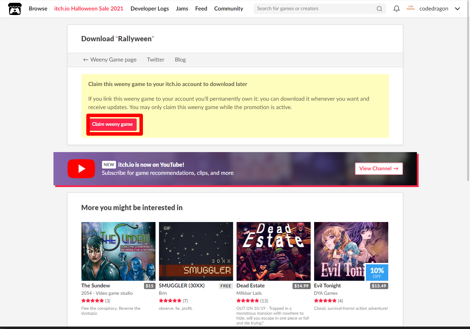Open the Blog link
Image resolution: width=470 pixels, height=329 pixels.
[x=180, y=60]
